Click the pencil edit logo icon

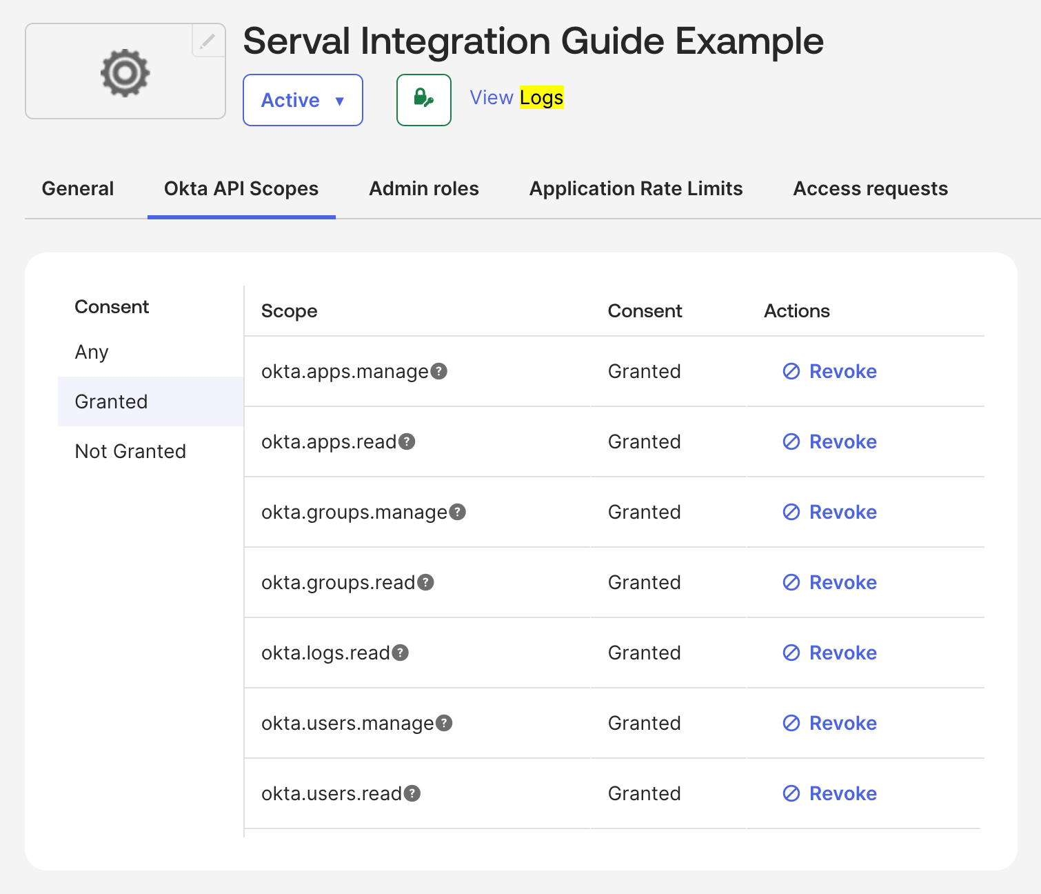point(208,41)
